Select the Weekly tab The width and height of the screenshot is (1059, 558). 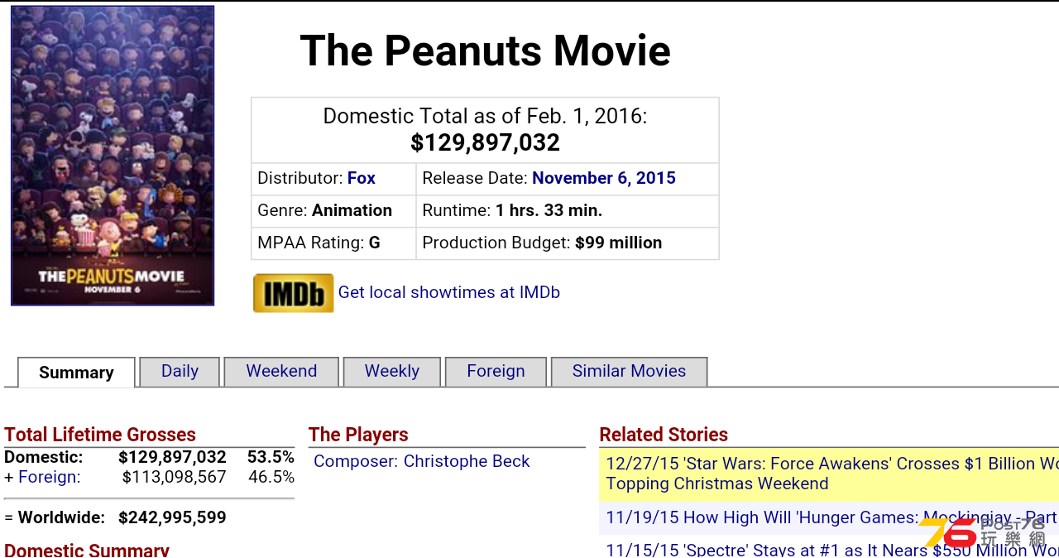tap(392, 372)
